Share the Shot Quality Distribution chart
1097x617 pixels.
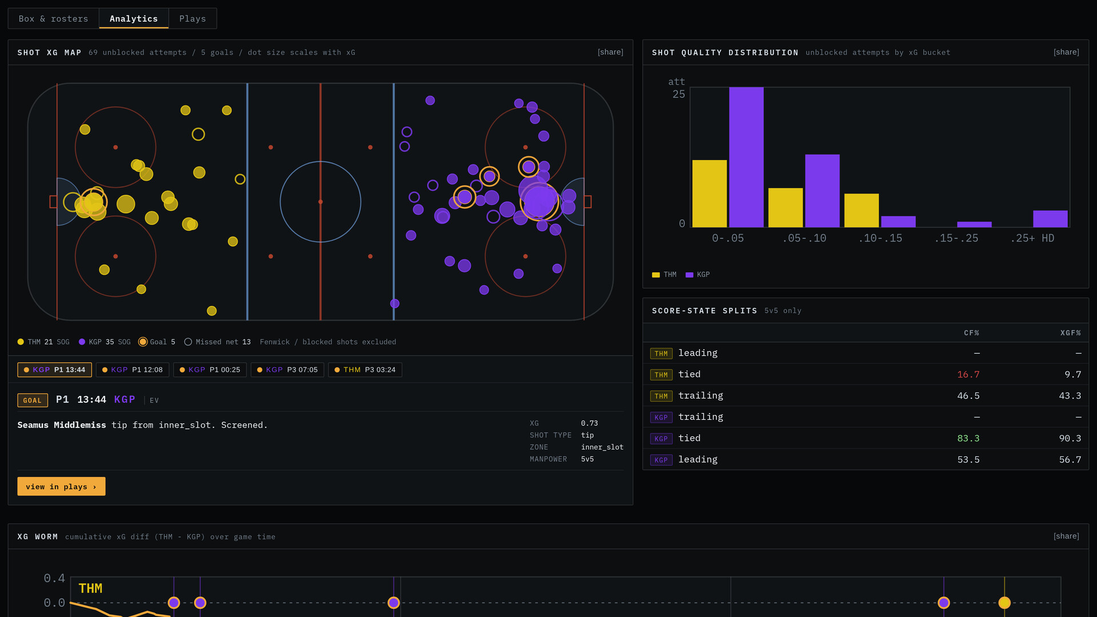click(x=1066, y=52)
